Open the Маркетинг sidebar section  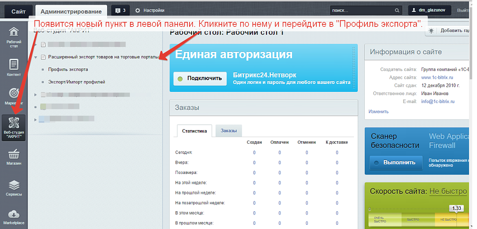14,97
